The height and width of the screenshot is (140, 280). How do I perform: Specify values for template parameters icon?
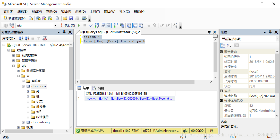pos(175,25)
